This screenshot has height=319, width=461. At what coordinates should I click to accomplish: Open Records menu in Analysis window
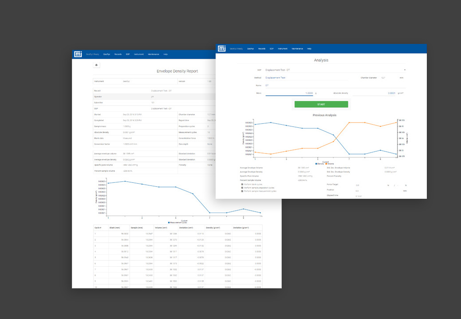262,48
